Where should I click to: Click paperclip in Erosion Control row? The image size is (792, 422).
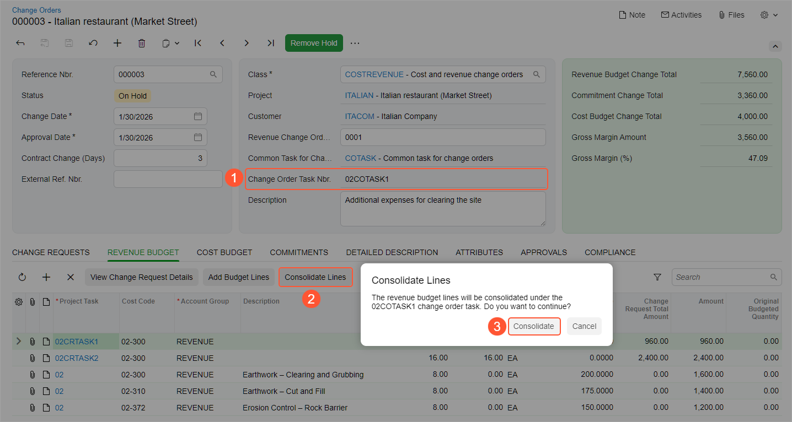tap(33, 408)
